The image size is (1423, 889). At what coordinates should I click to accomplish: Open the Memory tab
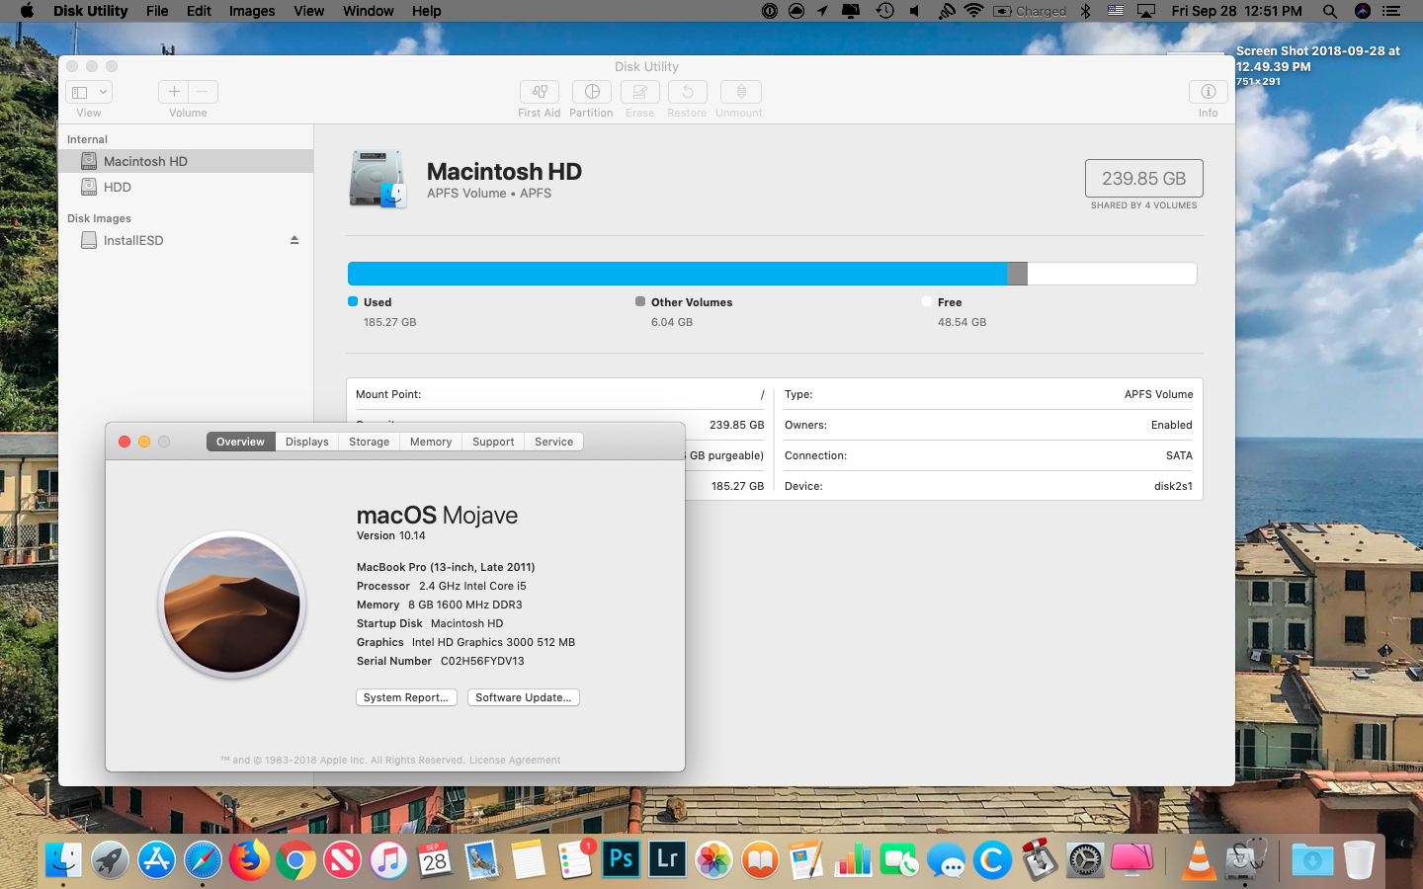point(431,442)
